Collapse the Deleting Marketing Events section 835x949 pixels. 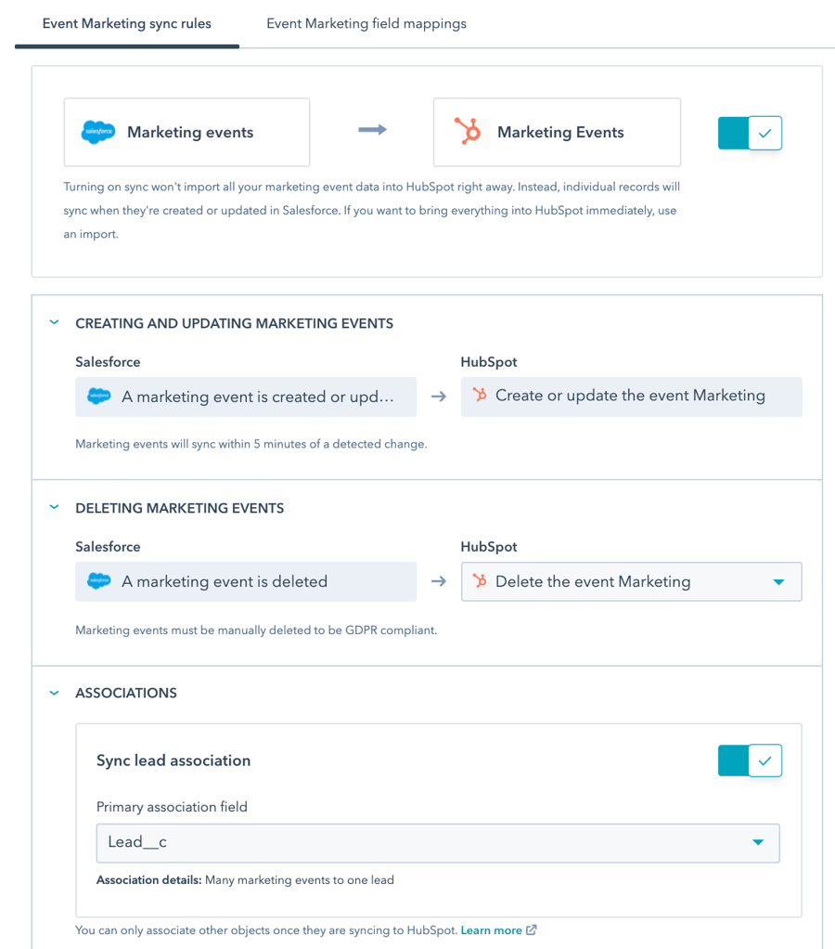click(x=54, y=508)
